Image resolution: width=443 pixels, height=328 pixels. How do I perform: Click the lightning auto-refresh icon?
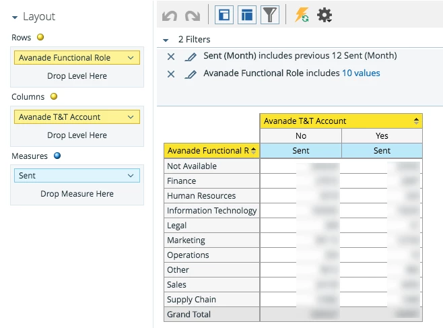[x=302, y=15]
